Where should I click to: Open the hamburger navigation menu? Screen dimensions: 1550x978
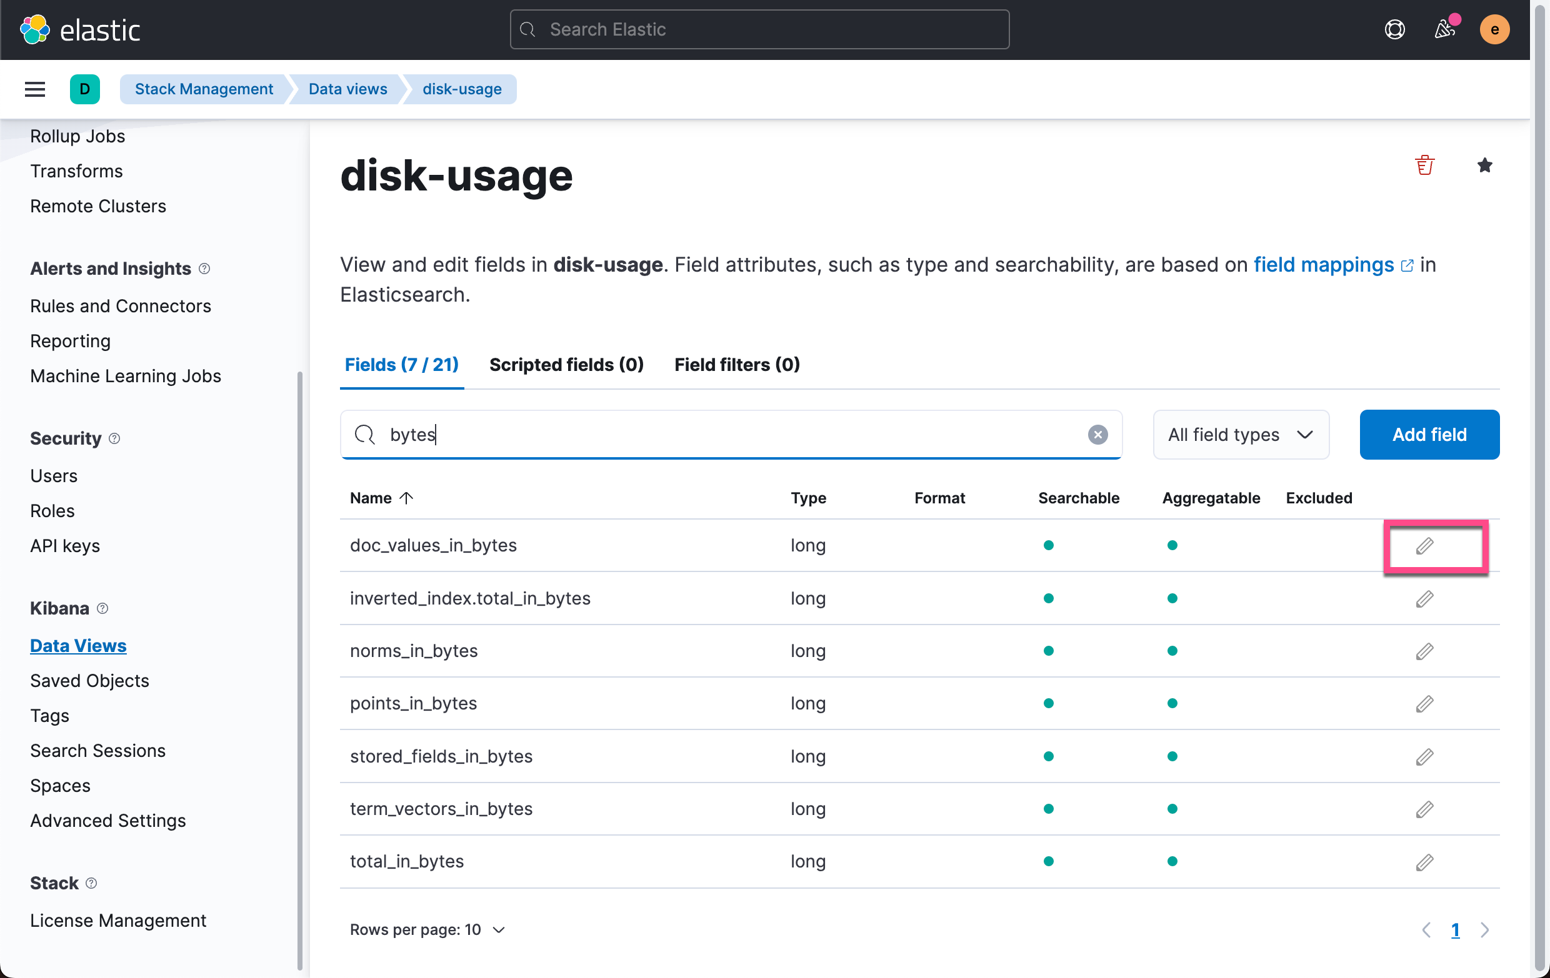click(34, 89)
